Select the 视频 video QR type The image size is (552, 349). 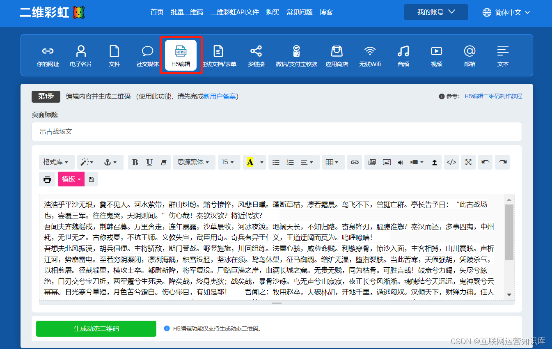tap(437, 56)
